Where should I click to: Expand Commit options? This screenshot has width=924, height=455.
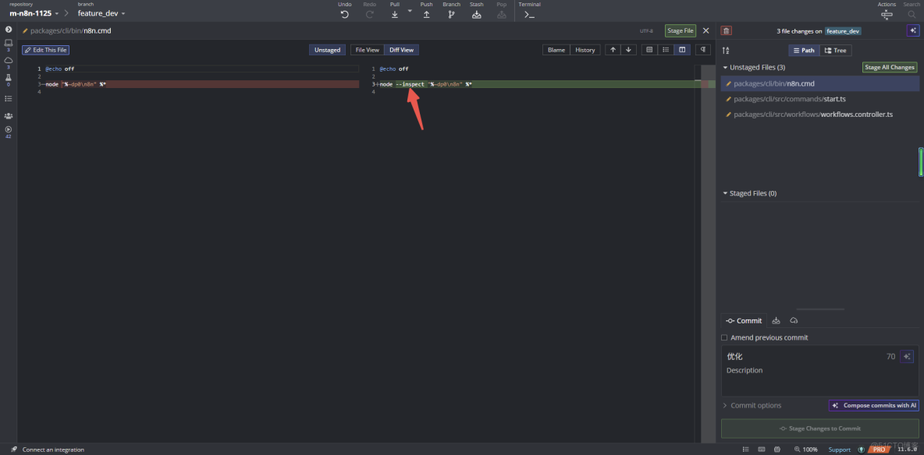point(752,406)
